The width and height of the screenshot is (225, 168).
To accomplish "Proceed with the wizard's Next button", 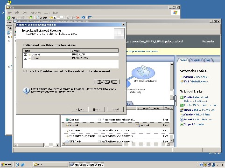I will pos(97,109).
